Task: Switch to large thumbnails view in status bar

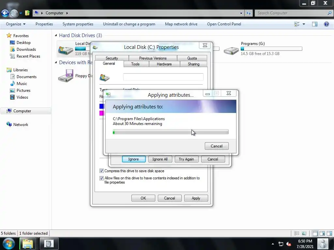Action: tap(304, 233)
